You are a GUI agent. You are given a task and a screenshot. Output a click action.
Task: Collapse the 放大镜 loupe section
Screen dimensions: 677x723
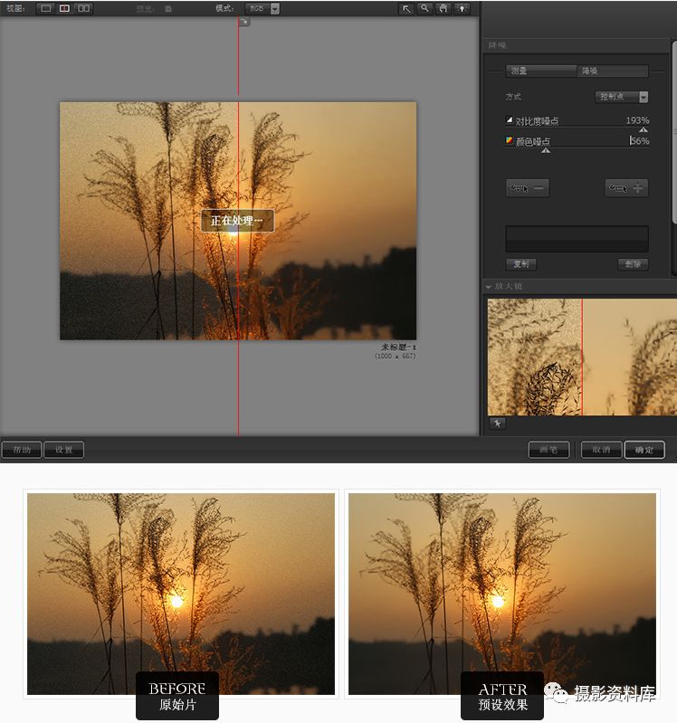pyautogui.click(x=489, y=287)
